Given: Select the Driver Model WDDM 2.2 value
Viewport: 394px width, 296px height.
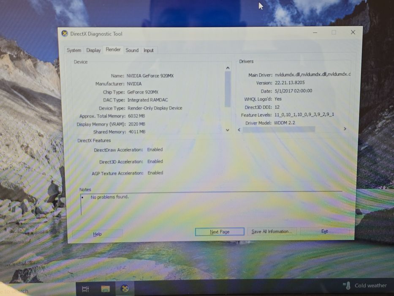Looking at the screenshot, I should coord(285,123).
